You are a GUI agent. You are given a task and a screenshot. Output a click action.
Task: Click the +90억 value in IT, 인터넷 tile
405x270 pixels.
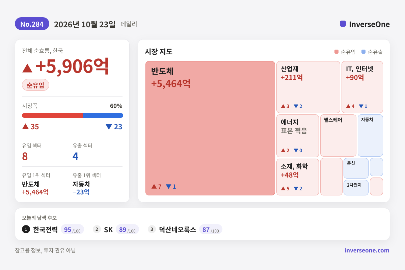tap(355, 78)
